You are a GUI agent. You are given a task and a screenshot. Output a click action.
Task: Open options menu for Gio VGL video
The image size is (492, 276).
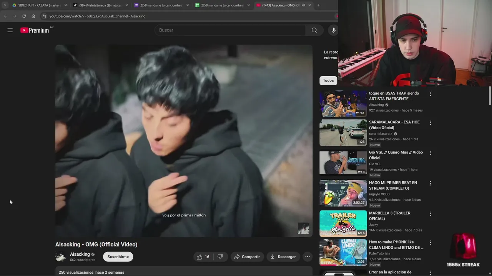(x=430, y=153)
